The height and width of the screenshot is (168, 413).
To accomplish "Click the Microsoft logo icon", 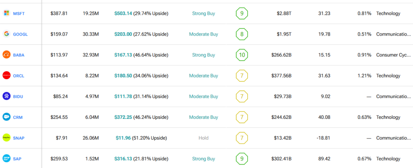I will coord(6,13).
